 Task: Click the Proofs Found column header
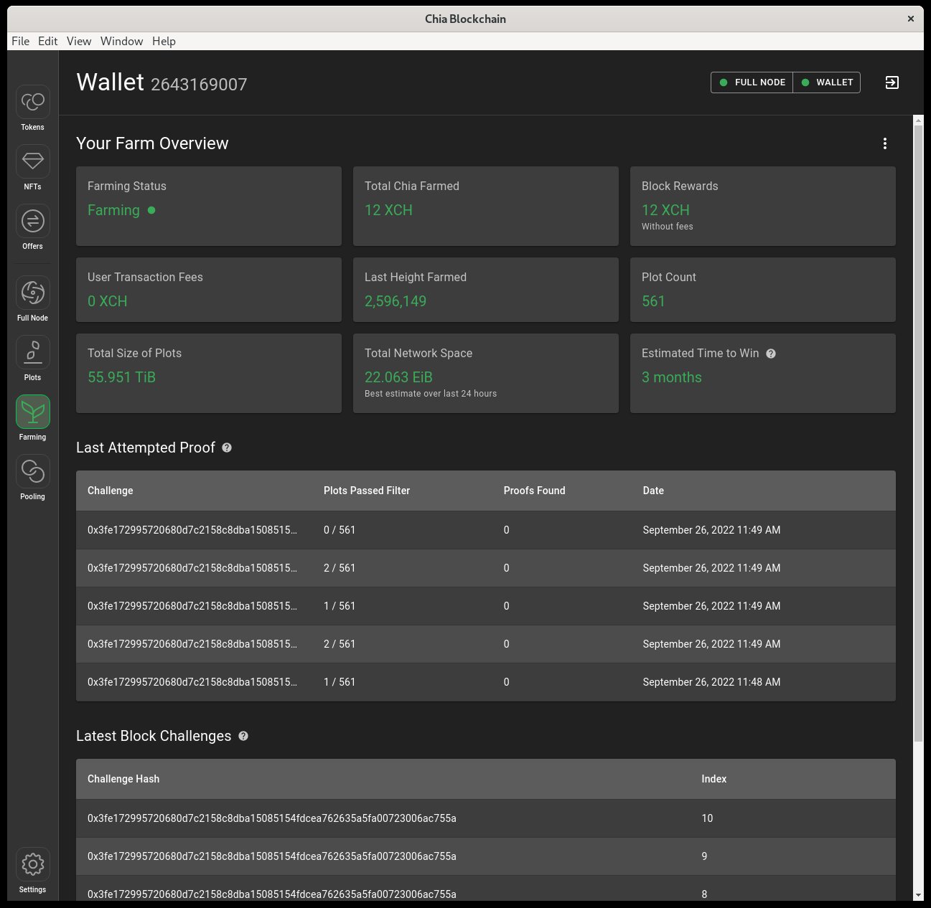pyautogui.click(x=535, y=491)
